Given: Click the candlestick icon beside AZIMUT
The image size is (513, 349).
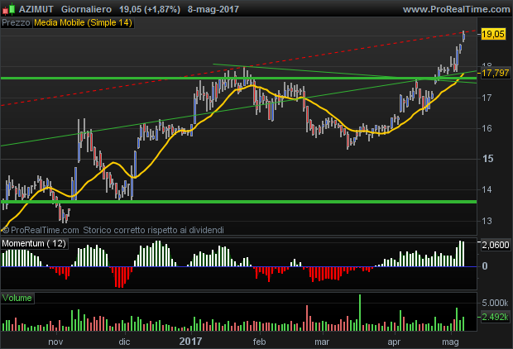Looking at the screenshot, I should (9, 9).
